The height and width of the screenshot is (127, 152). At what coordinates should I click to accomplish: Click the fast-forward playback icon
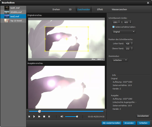pos(39,116)
